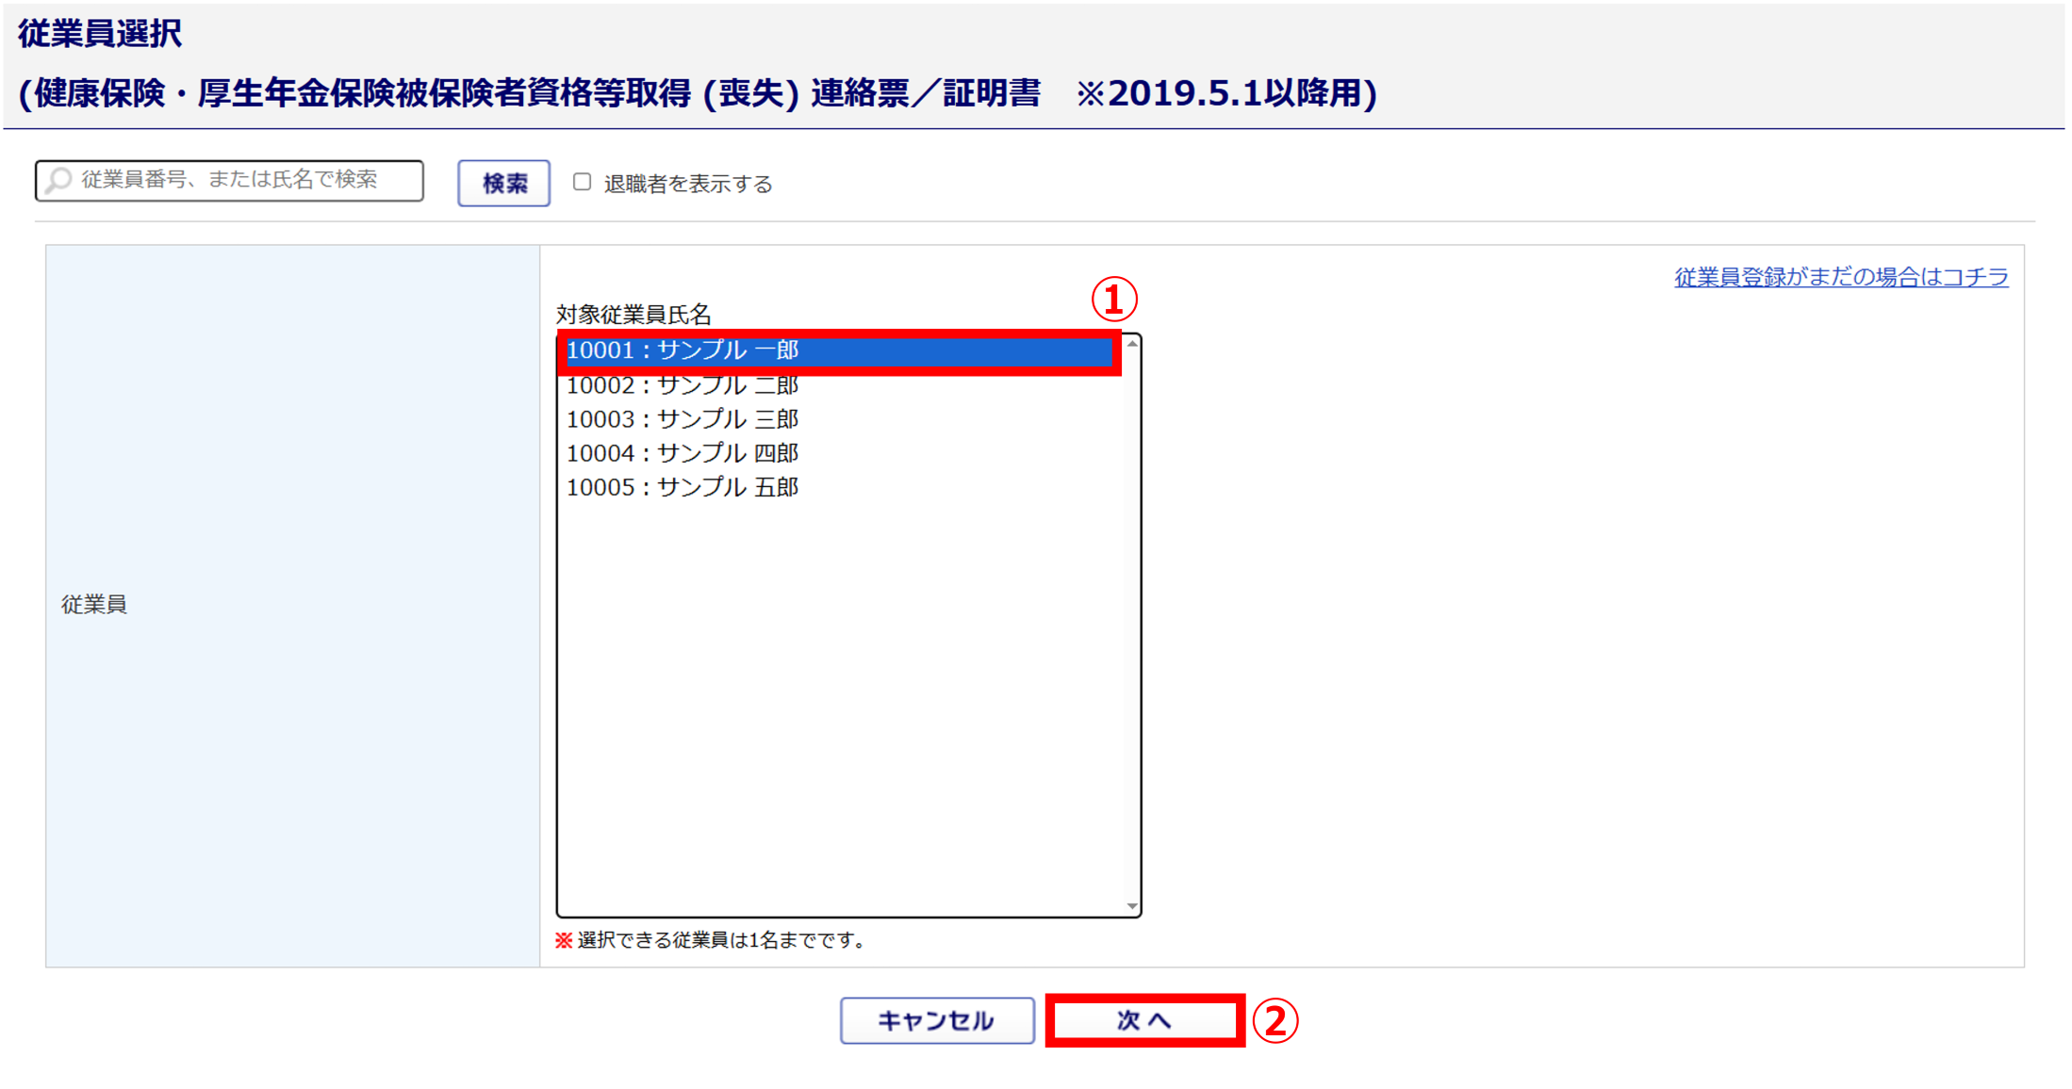Click the 検索 search button
This screenshot has height=1089, width=2072.
tap(504, 183)
